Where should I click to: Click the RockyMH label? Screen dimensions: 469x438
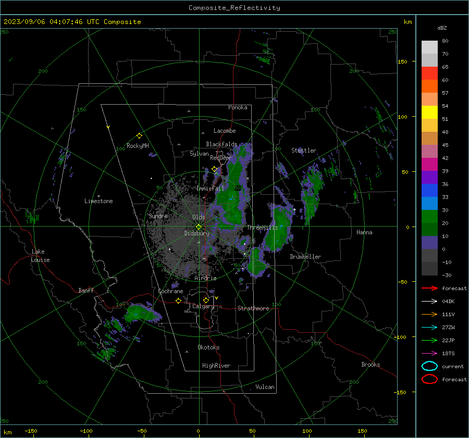138,146
